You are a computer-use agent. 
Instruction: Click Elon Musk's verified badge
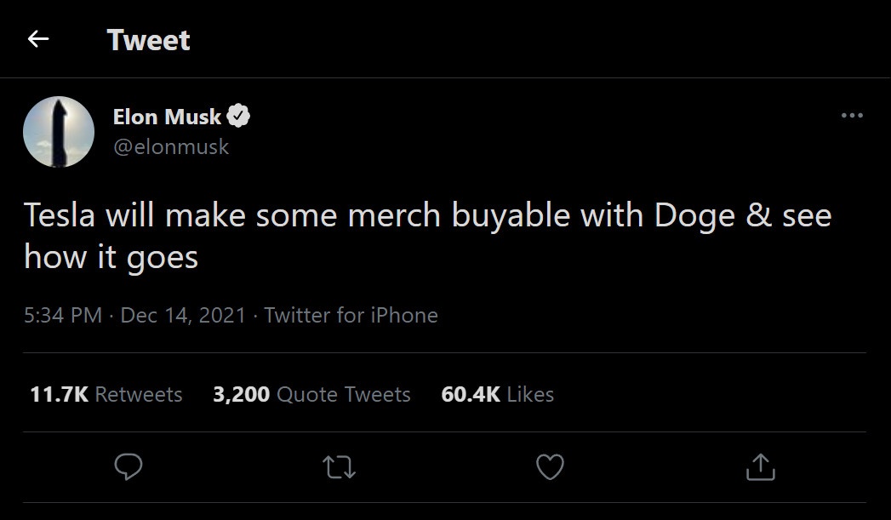[x=239, y=115]
